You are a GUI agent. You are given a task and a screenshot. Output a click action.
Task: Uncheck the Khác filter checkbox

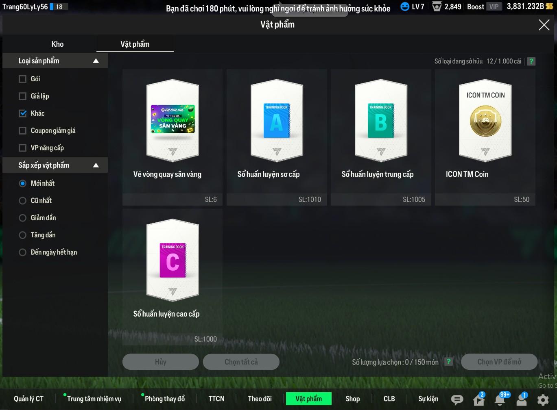point(23,113)
